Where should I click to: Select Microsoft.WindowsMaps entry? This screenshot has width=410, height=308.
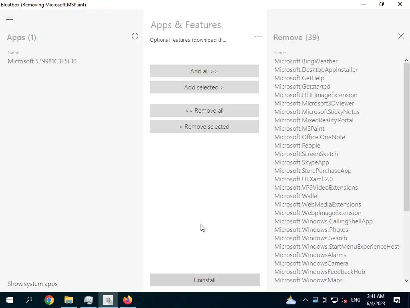308,280
